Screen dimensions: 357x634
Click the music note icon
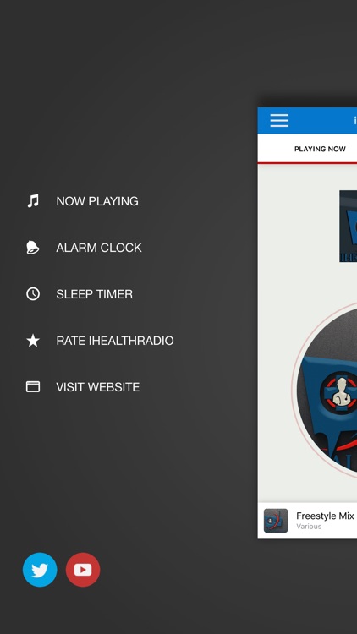coord(33,201)
